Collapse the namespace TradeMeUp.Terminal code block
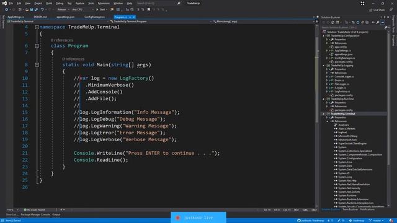Image resolution: width=397 pixels, height=223 pixels. coord(37,27)
